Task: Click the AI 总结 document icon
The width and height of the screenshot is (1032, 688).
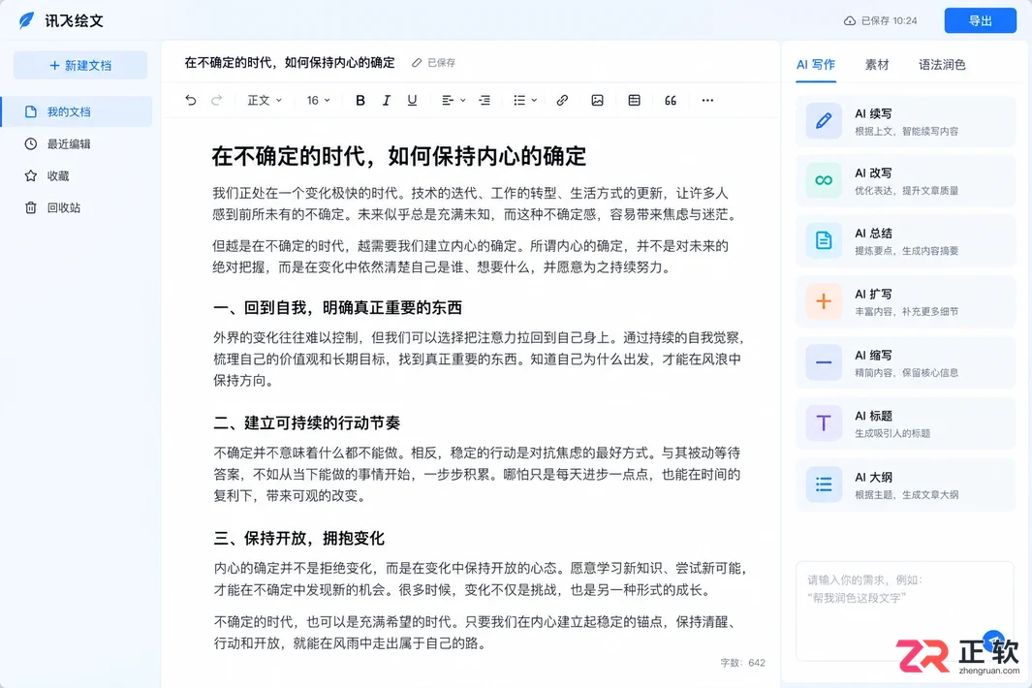Action: coord(824,240)
